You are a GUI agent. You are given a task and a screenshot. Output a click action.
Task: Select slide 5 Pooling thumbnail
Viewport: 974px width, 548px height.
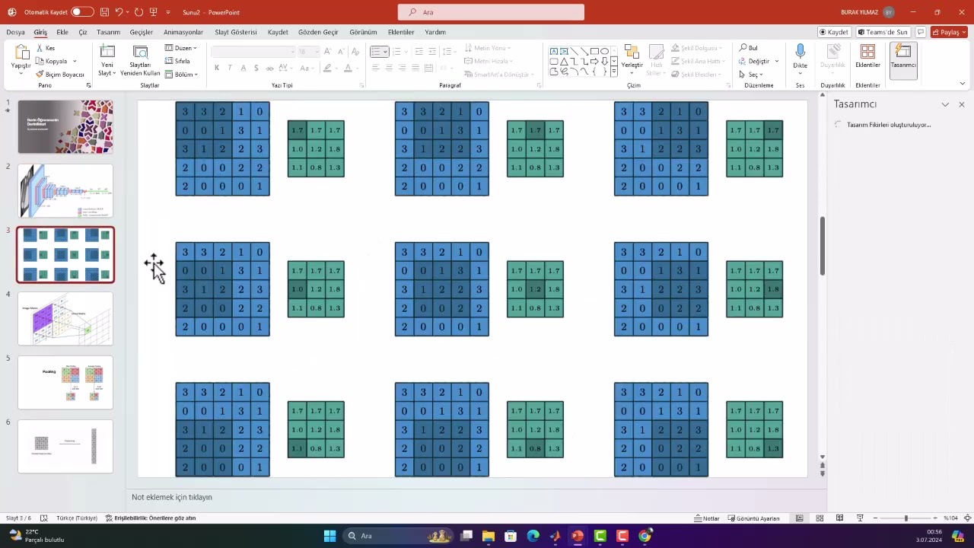65,383
